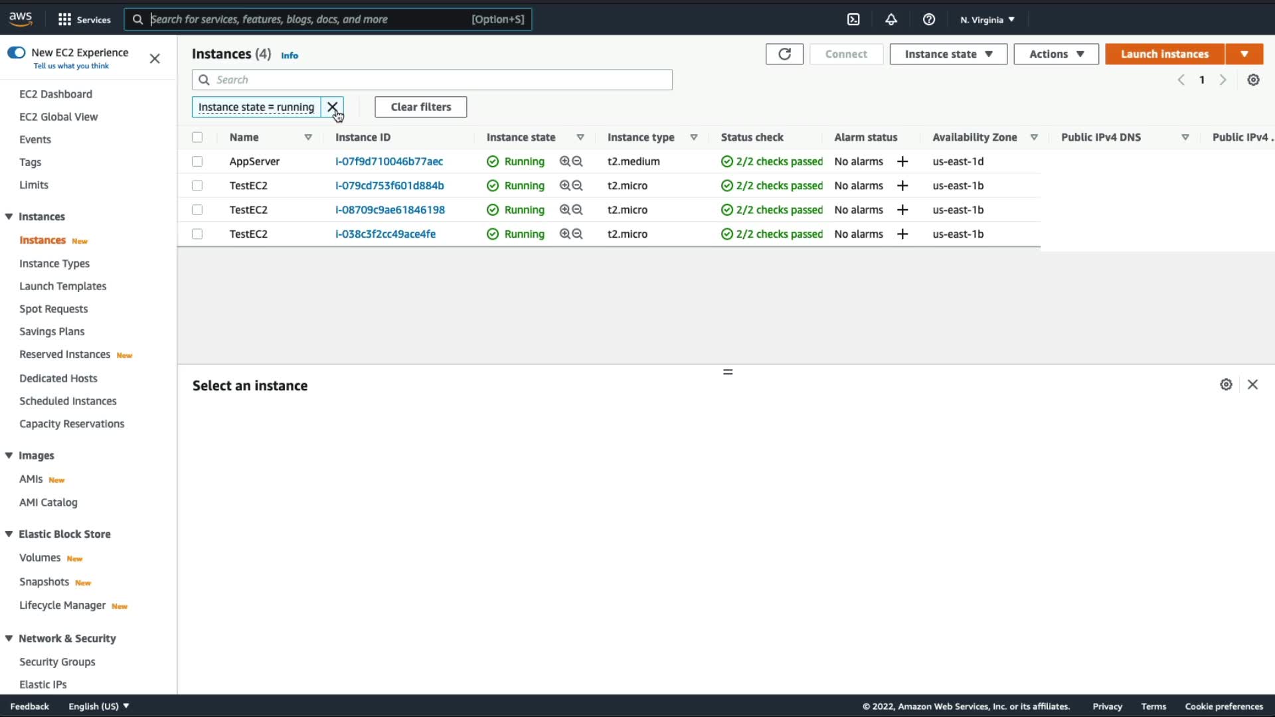Image resolution: width=1275 pixels, height=717 pixels.
Task: Check the AppServer instance checkbox
Action: (x=197, y=161)
